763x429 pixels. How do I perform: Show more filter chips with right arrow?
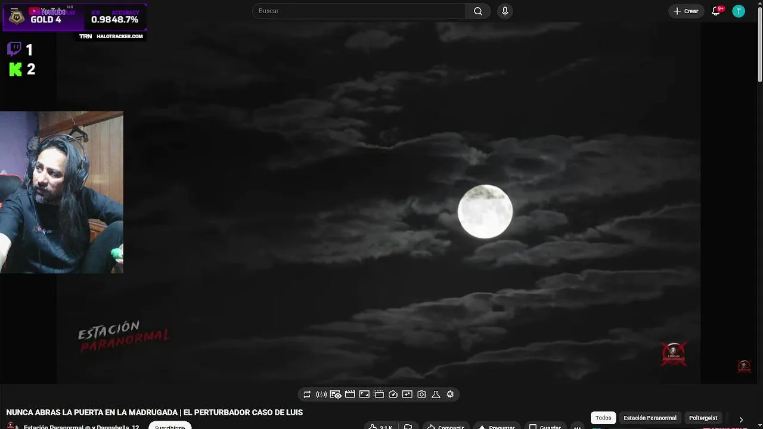coord(741,419)
